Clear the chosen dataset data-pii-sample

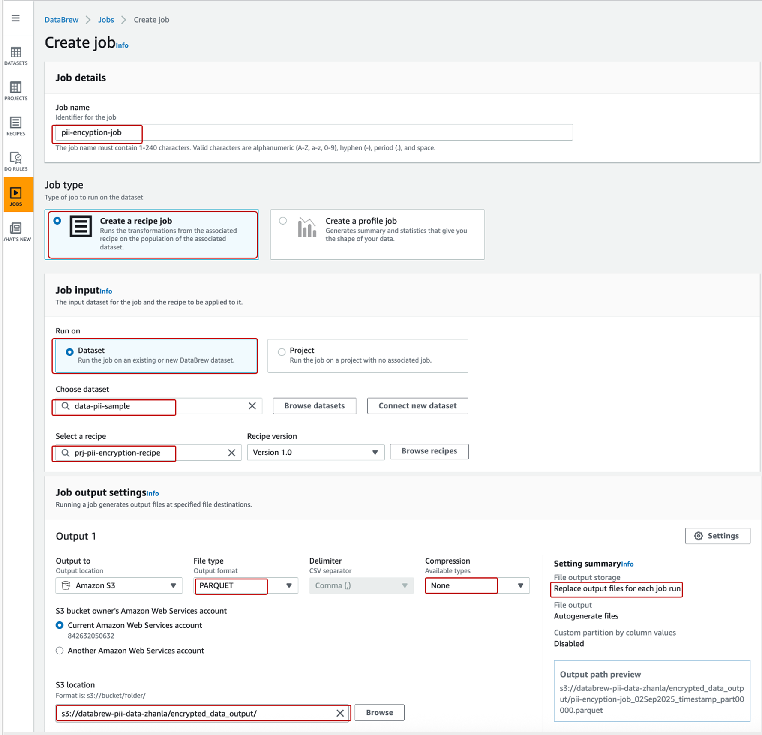[x=252, y=406]
